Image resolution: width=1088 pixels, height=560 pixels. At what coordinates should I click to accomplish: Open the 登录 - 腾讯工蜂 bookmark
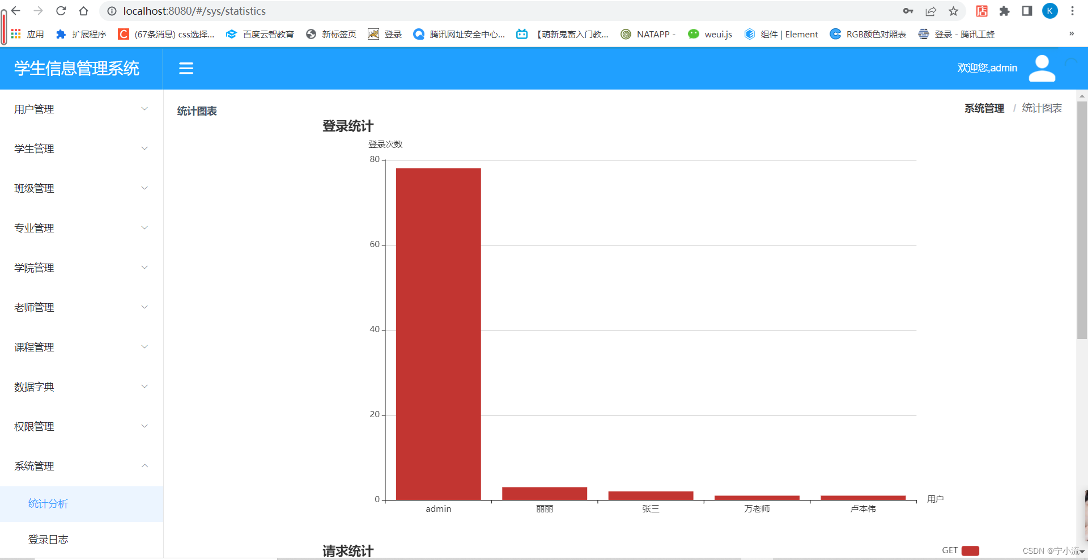tap(956, 34)
